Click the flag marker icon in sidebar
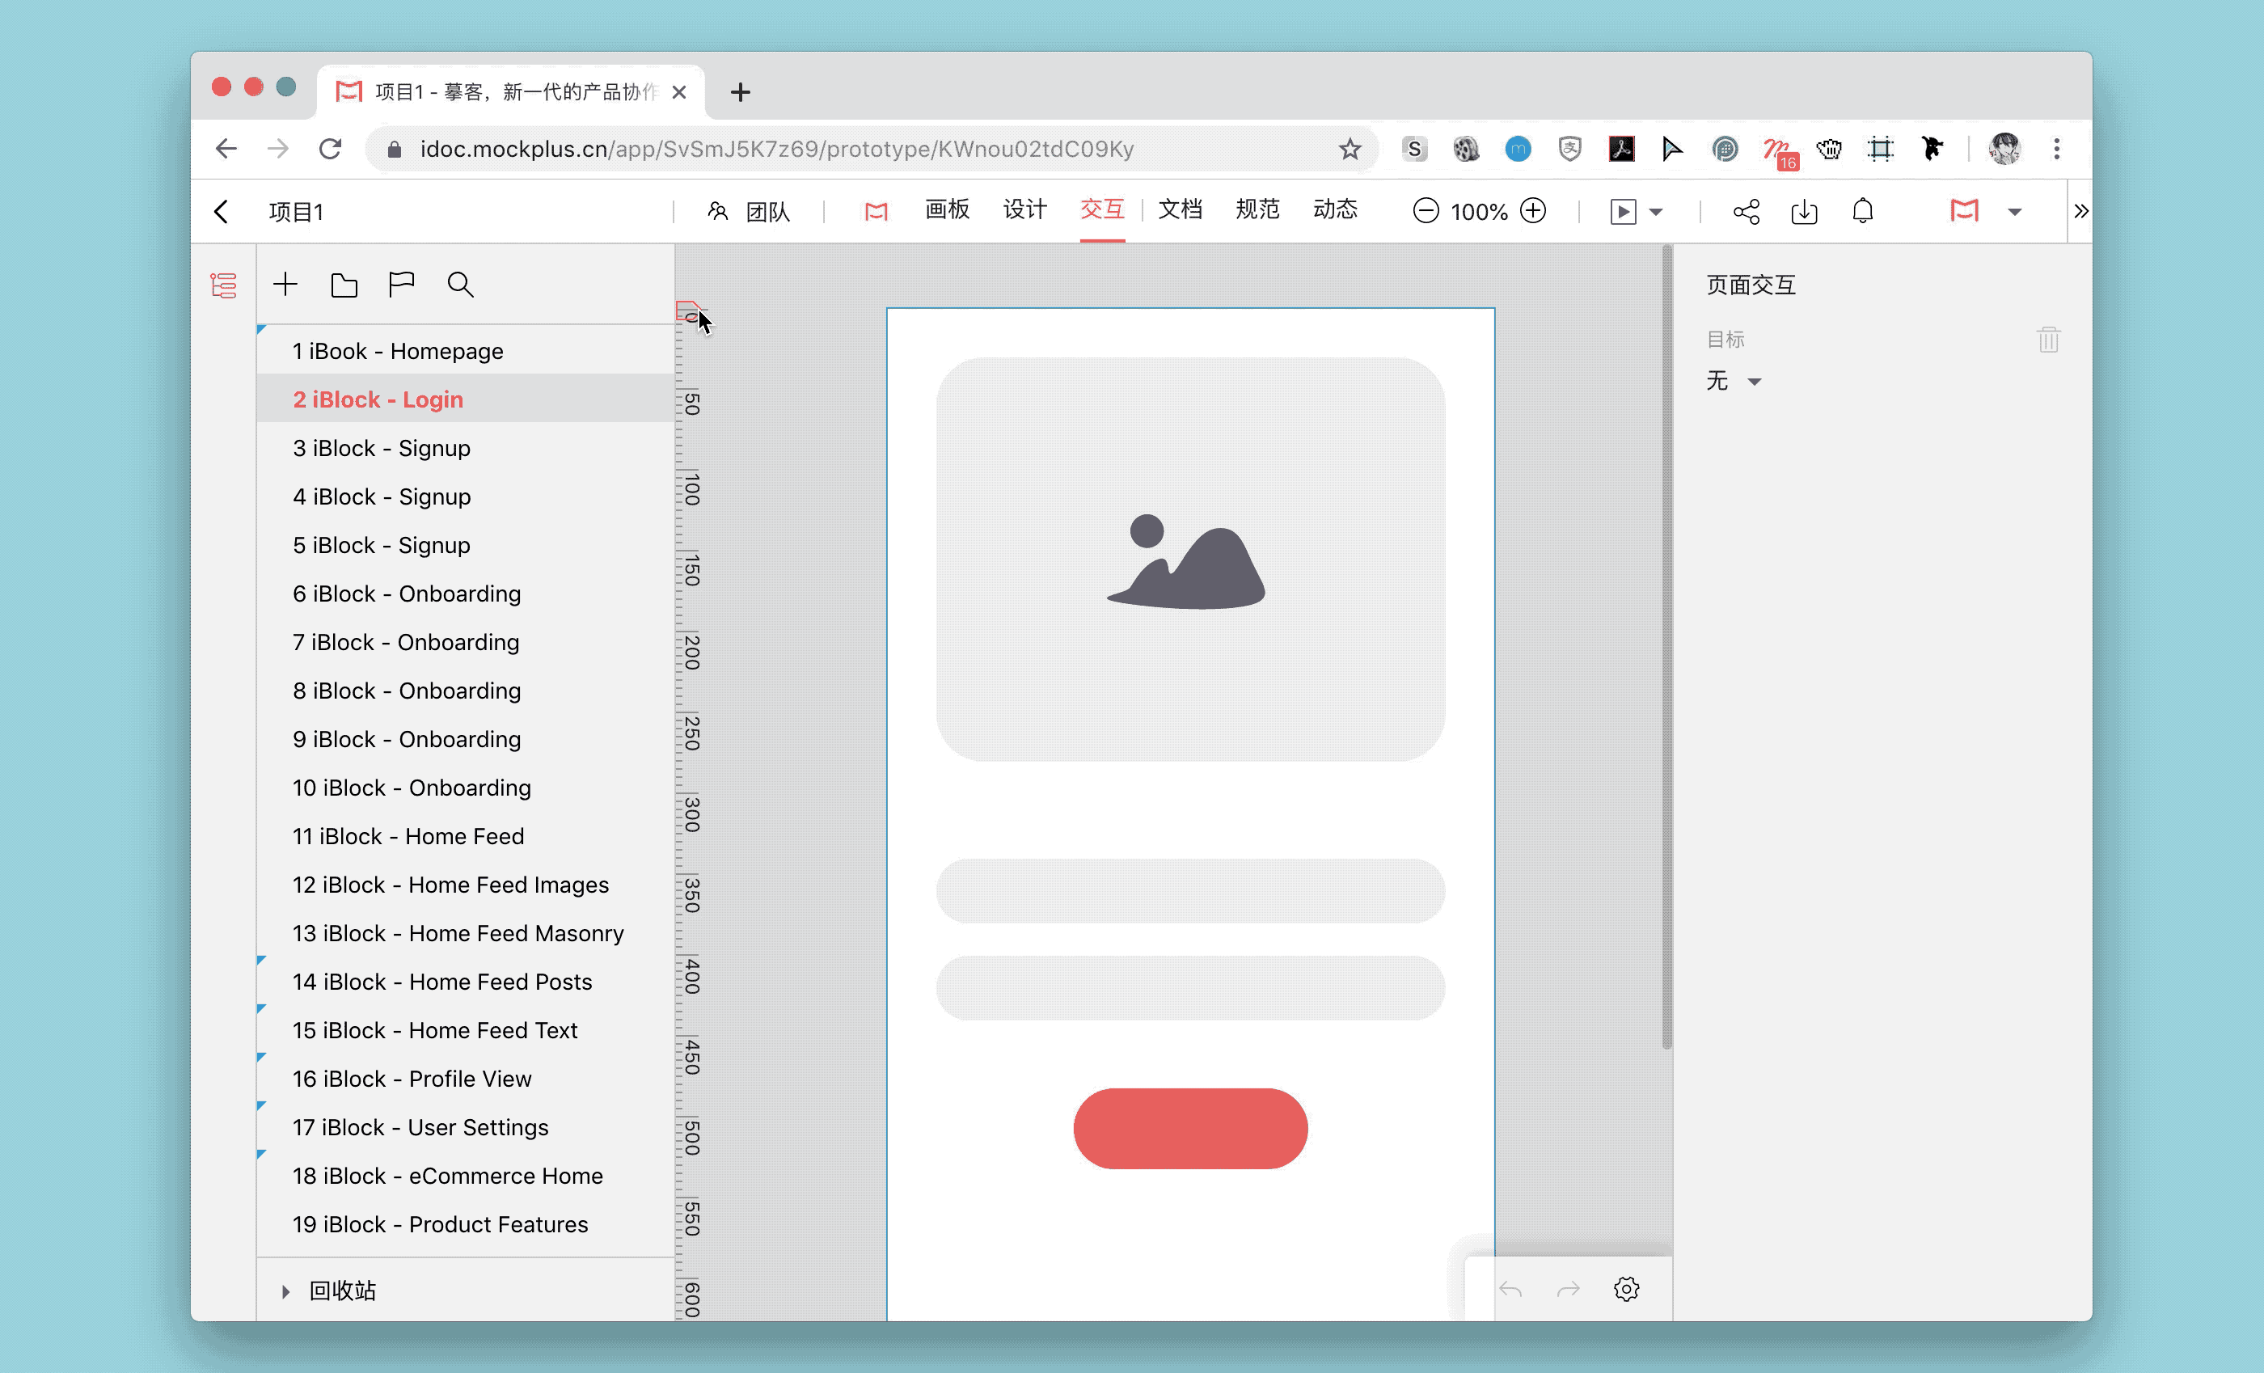 tap(402, 285)
